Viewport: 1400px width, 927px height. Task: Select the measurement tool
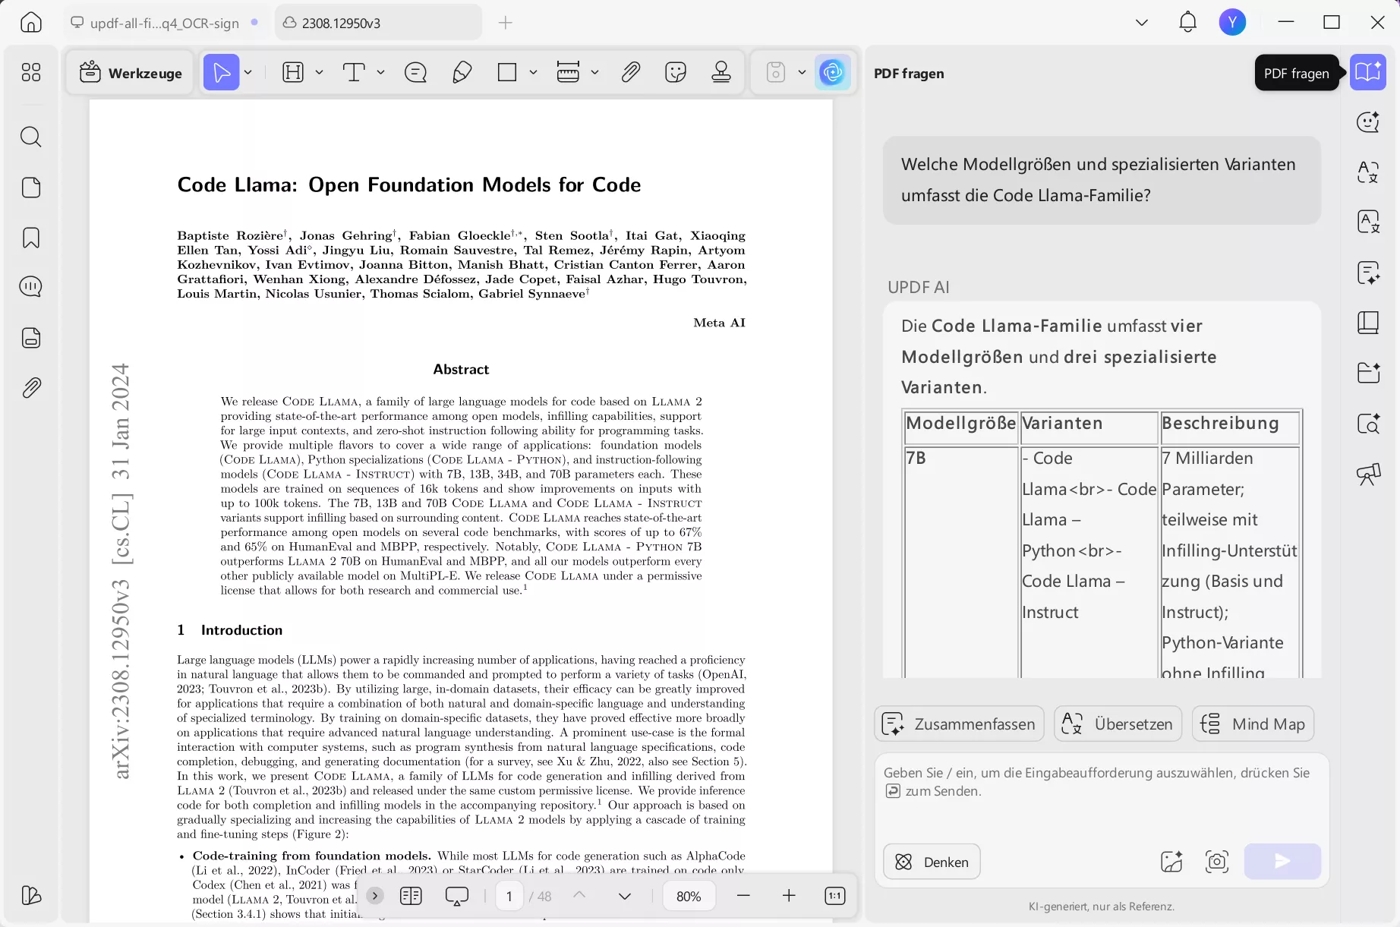[568, 72]
